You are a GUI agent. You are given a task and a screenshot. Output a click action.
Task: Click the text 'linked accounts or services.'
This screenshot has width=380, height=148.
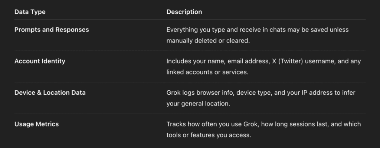click(x=207, y=72)
